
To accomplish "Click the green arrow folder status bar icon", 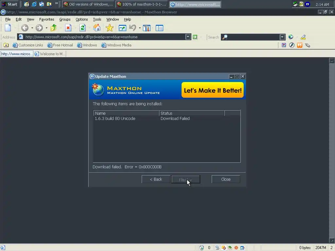I will tap(230, 248).
